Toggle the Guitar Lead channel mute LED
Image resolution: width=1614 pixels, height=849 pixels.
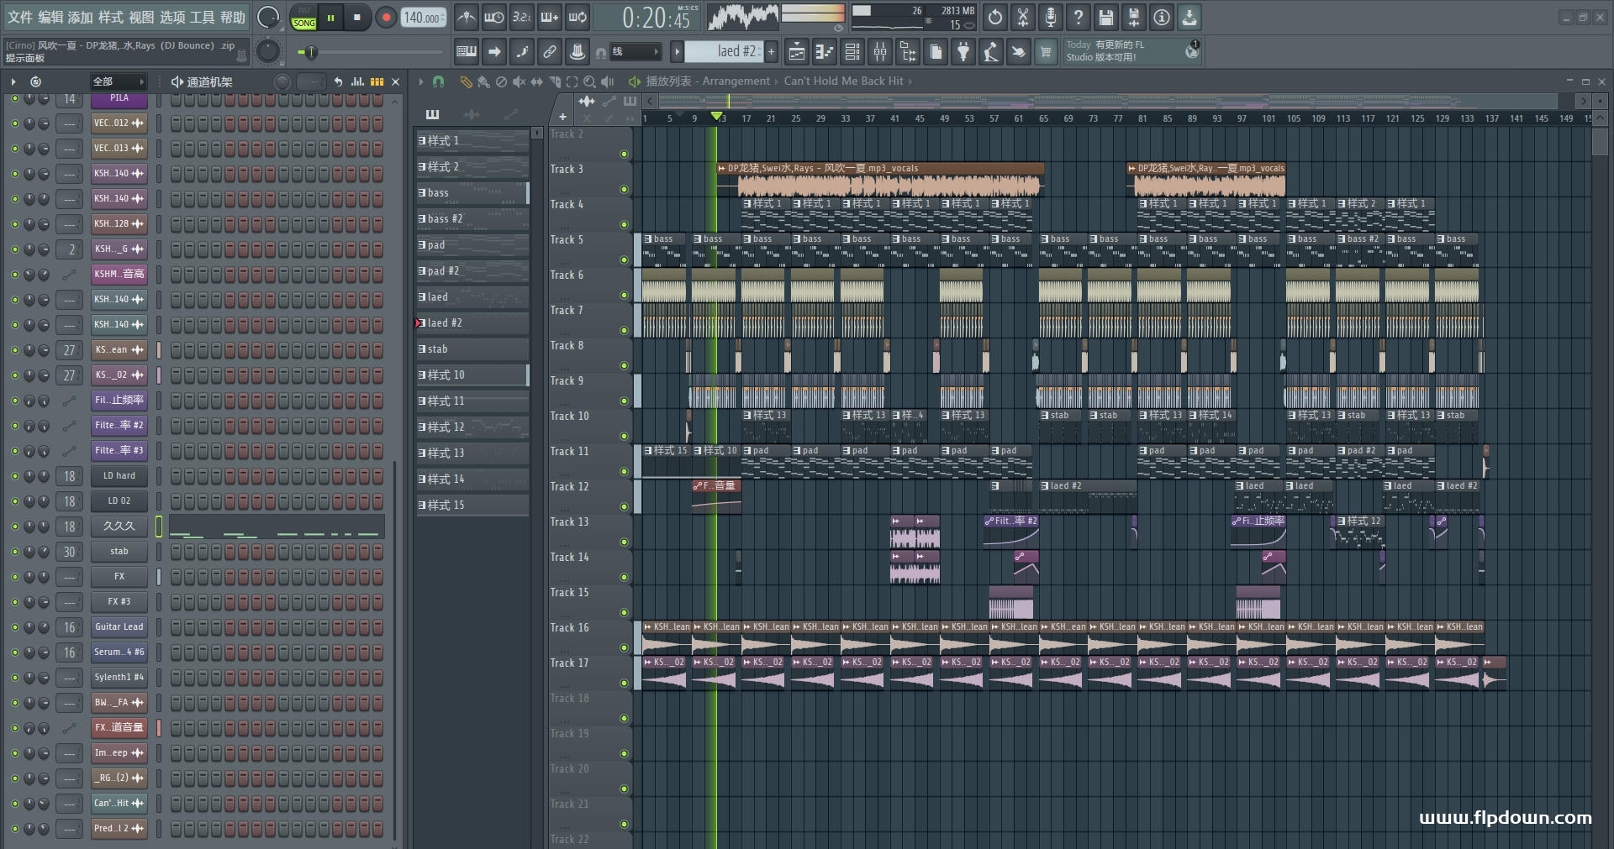point(14,627)
